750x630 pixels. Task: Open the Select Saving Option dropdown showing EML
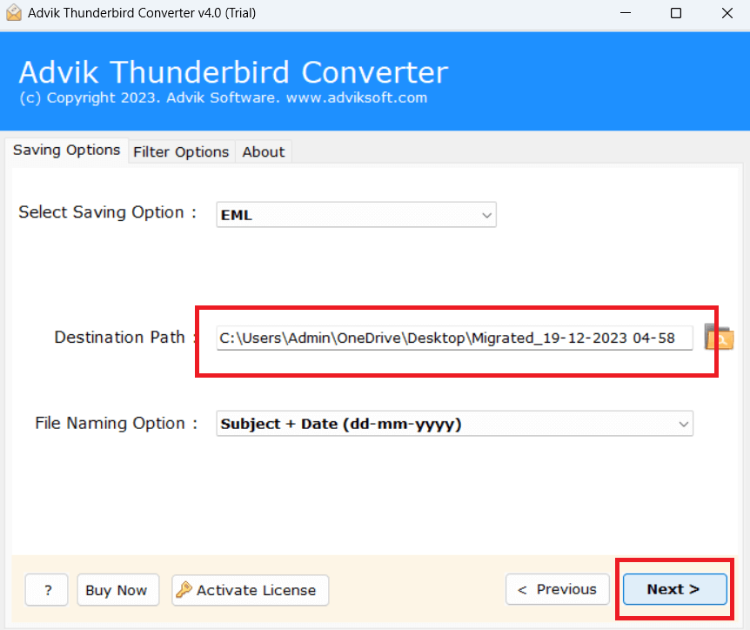(x=357, y=214)
